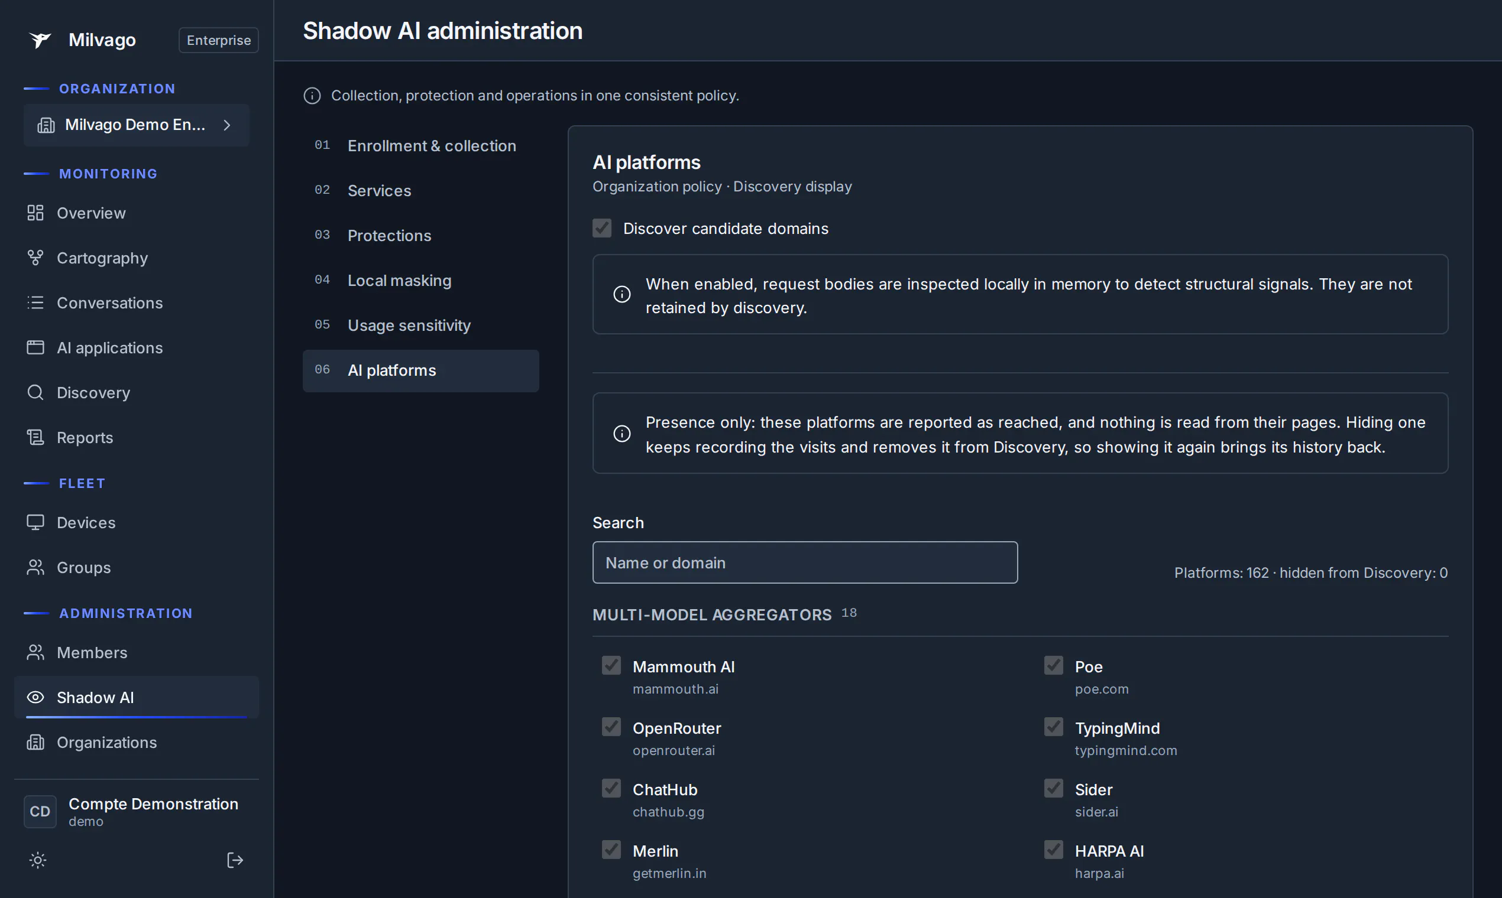Screen dimensions: 1502x898
Task: Toggle the Sider checkbox
Action: (x=1054, y=789)
